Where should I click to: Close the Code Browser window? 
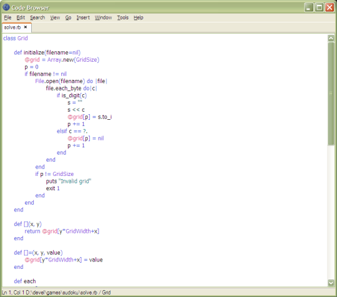(330, 7)
